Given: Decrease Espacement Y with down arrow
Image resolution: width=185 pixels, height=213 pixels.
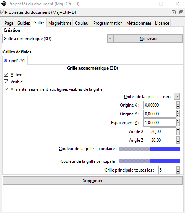Looking at the screenshot, I should [178, 124].
